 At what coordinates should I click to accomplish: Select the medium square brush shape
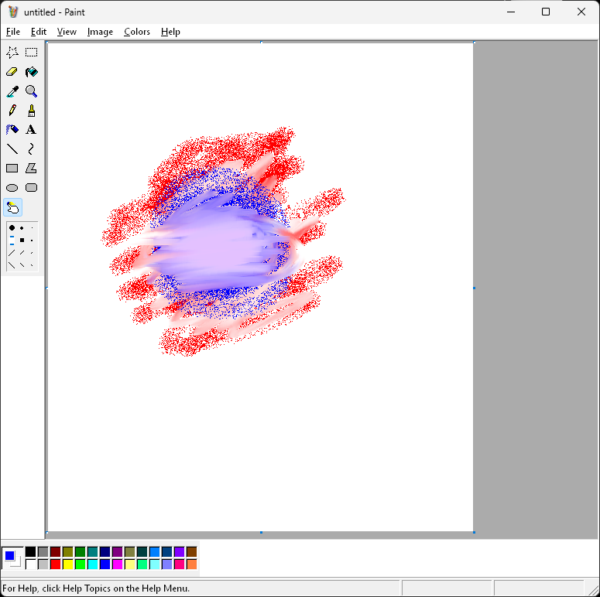22,241
